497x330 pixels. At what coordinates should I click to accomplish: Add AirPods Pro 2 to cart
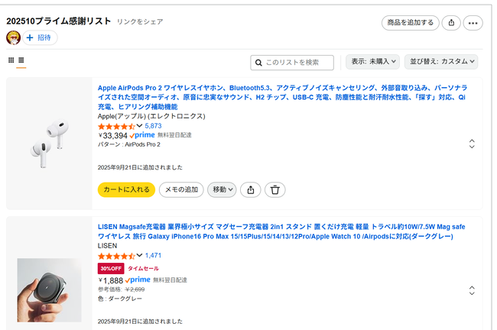(x=126, y=189)
